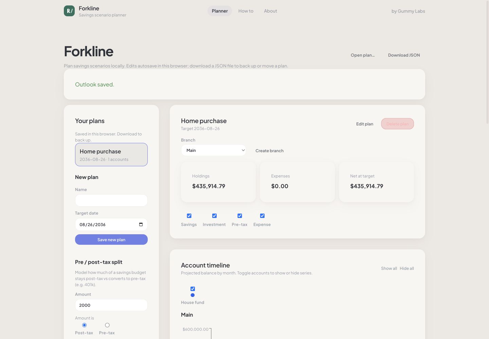Toggle the Pre-tax account type checkbox

240,216
